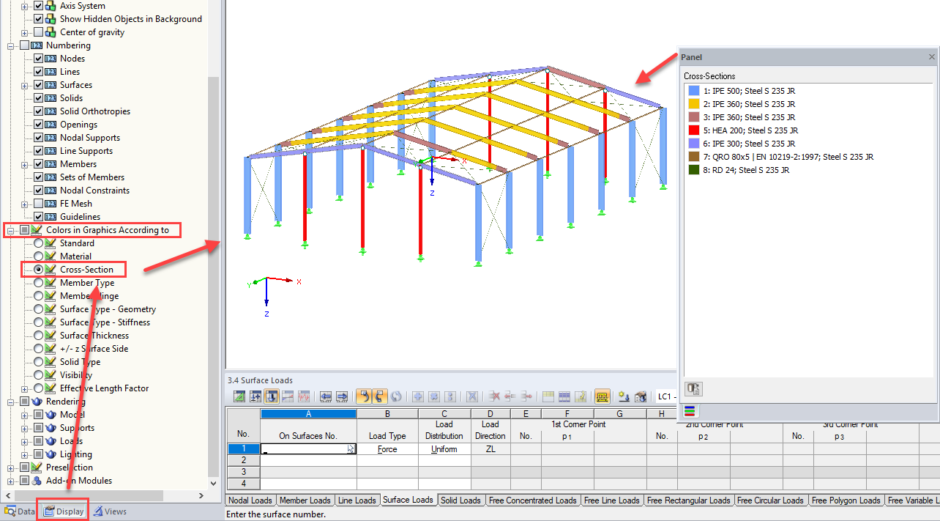Click the yellow star with arrow import icon
The image size is (940, 521).
tap(624, 396)
